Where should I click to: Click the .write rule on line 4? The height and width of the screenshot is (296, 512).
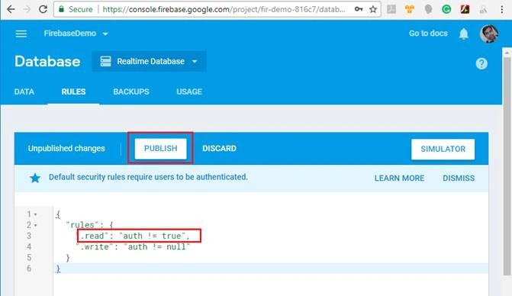tap(134, 246)
